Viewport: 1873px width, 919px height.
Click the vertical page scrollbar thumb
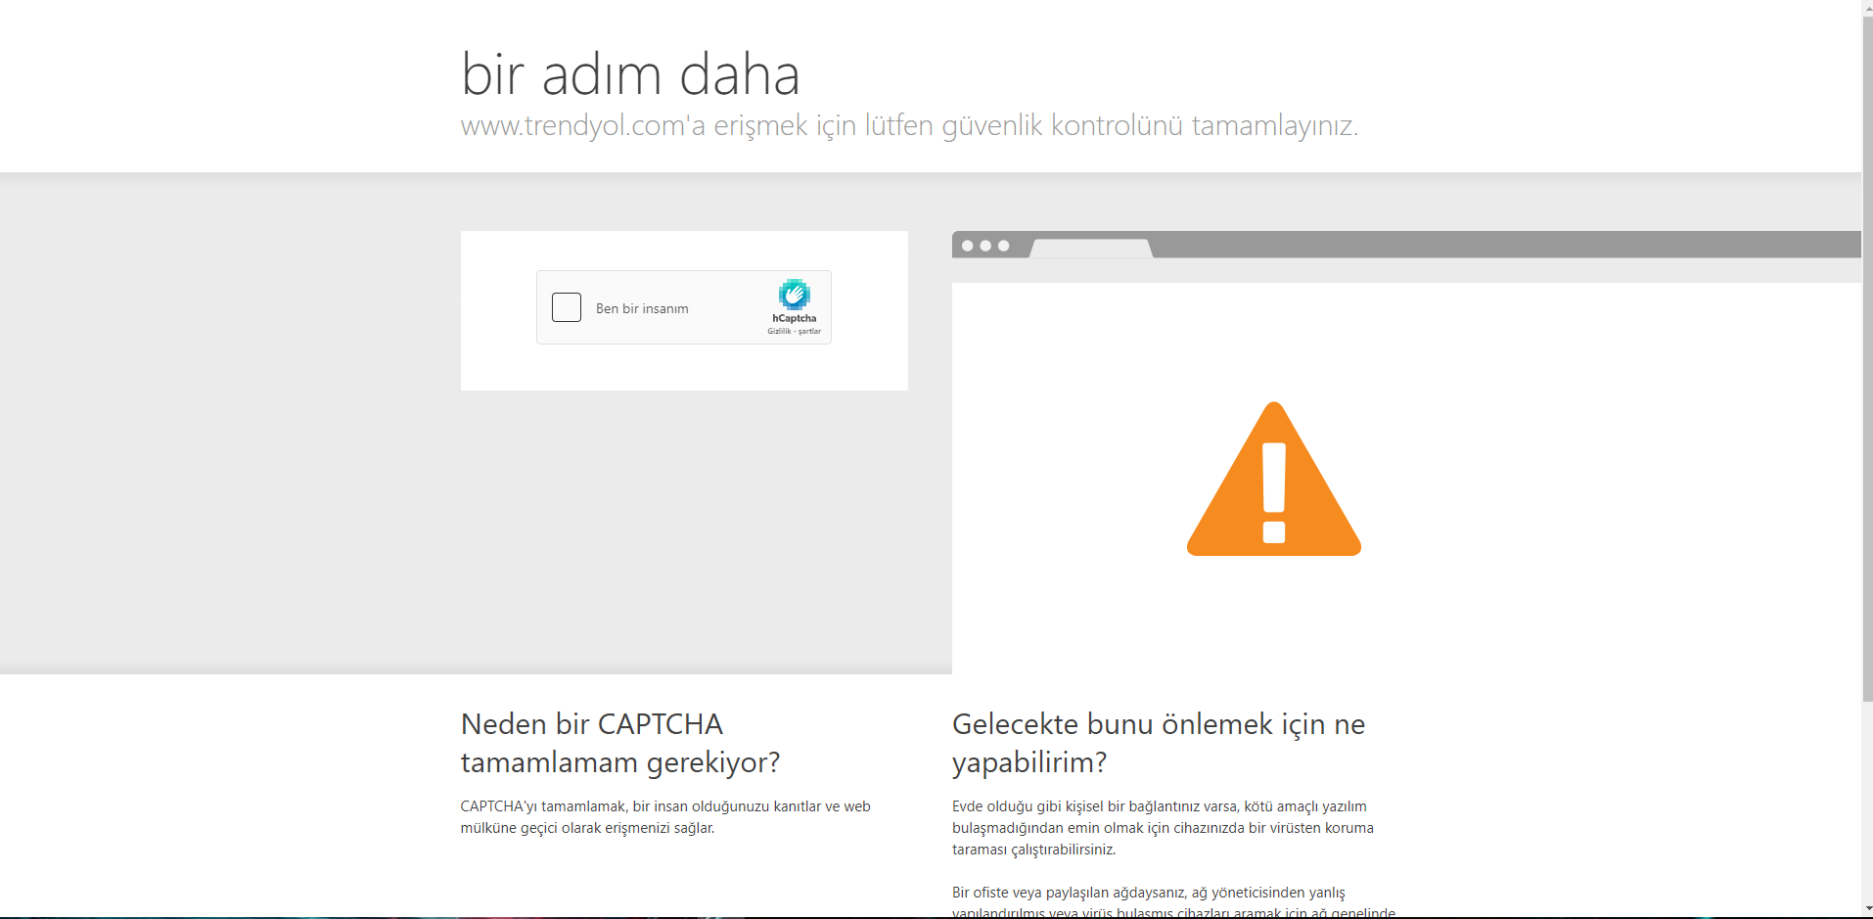[x=1867, y=357]
